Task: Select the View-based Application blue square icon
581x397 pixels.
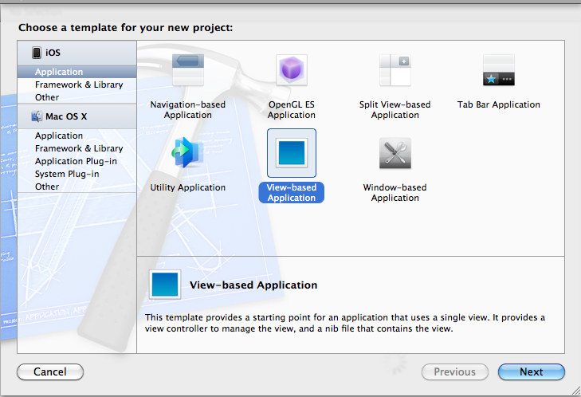Action: (292, 153)
